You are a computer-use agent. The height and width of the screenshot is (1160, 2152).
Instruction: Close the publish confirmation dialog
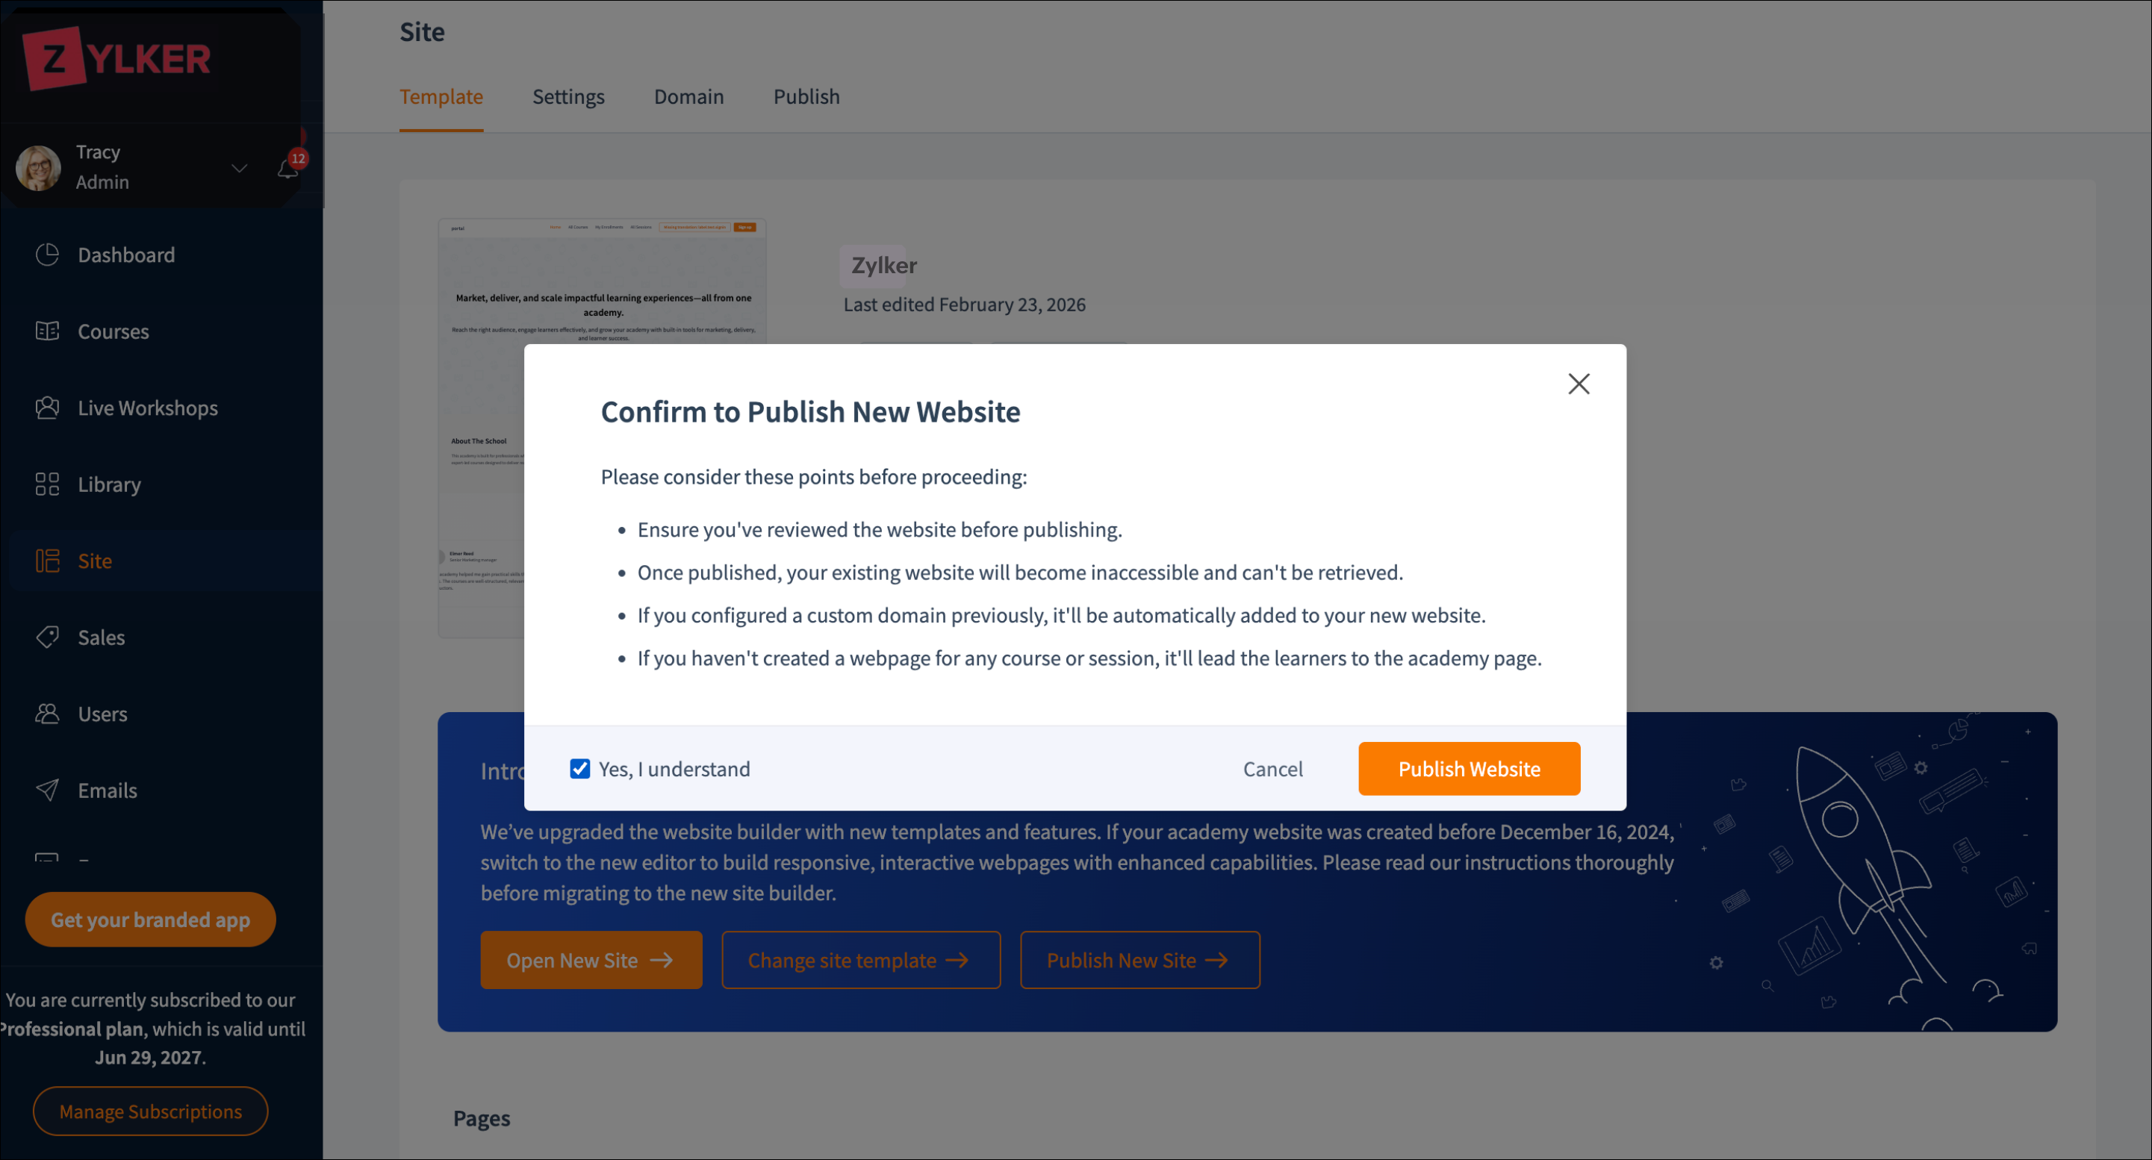(x=1578, y=384)
